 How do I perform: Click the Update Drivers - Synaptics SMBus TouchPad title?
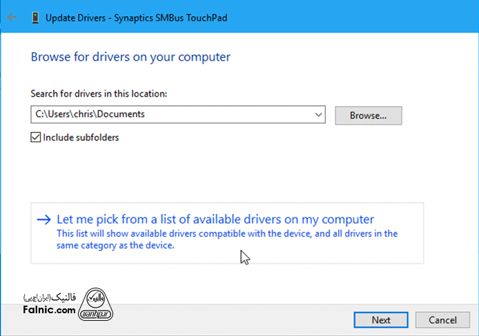click(x=135, y=18)
